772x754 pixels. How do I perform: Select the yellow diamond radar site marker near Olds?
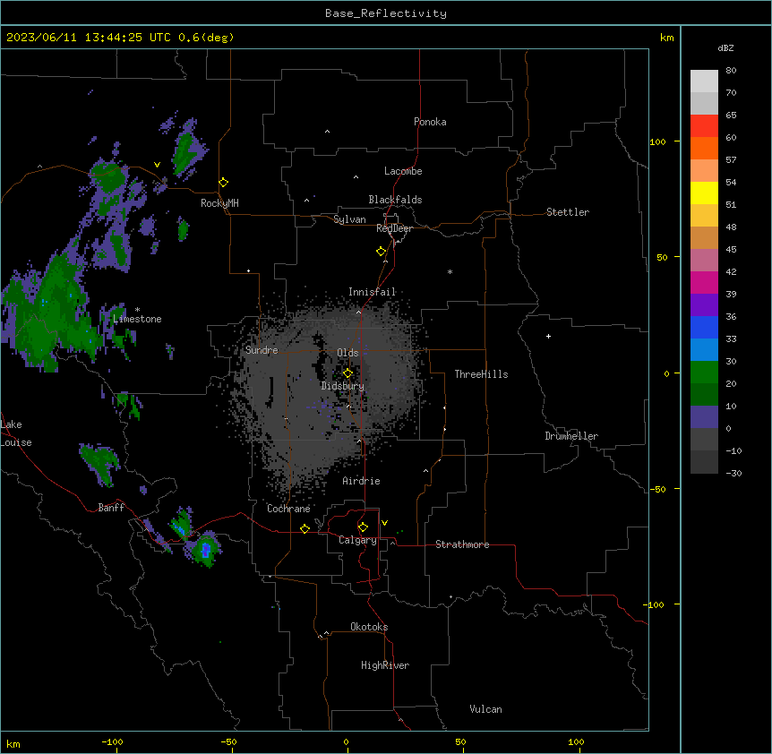(347, 373)
